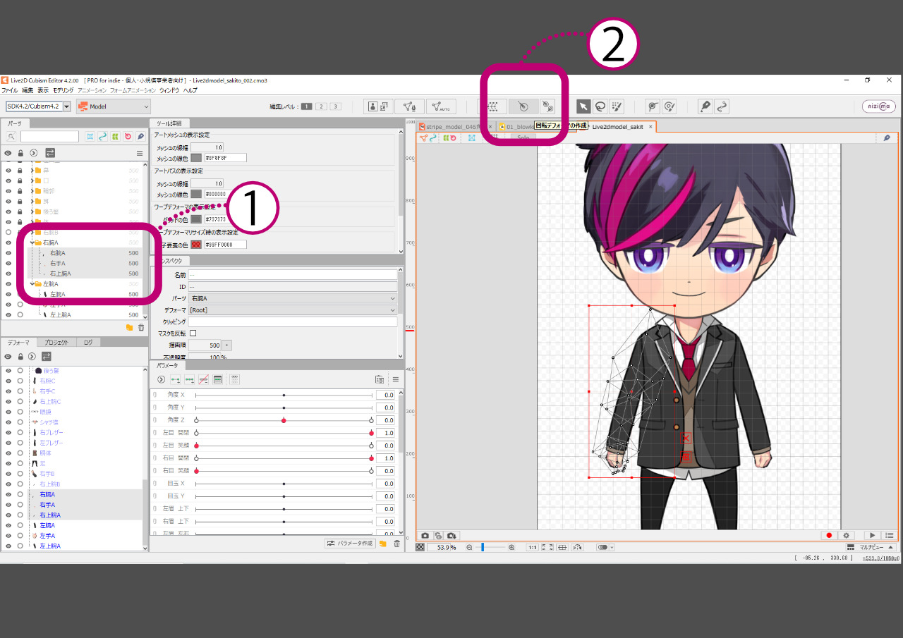This screenshot has width=903, height=638.
Task: Click the mesh line color swatch #8F8F8F
Action: [x=196, y=158]
